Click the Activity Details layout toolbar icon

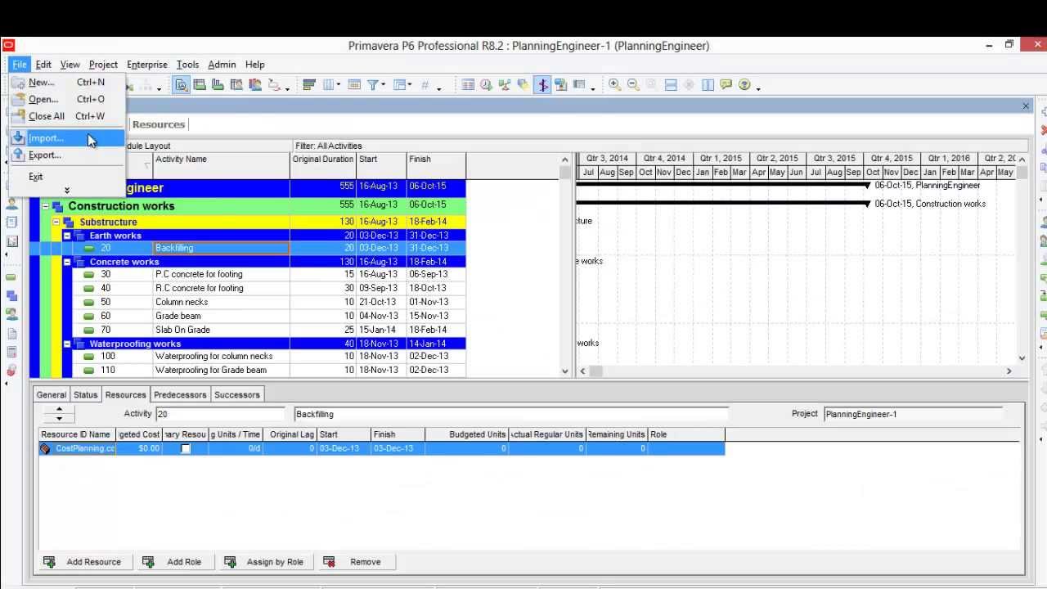tap(182, 85)
